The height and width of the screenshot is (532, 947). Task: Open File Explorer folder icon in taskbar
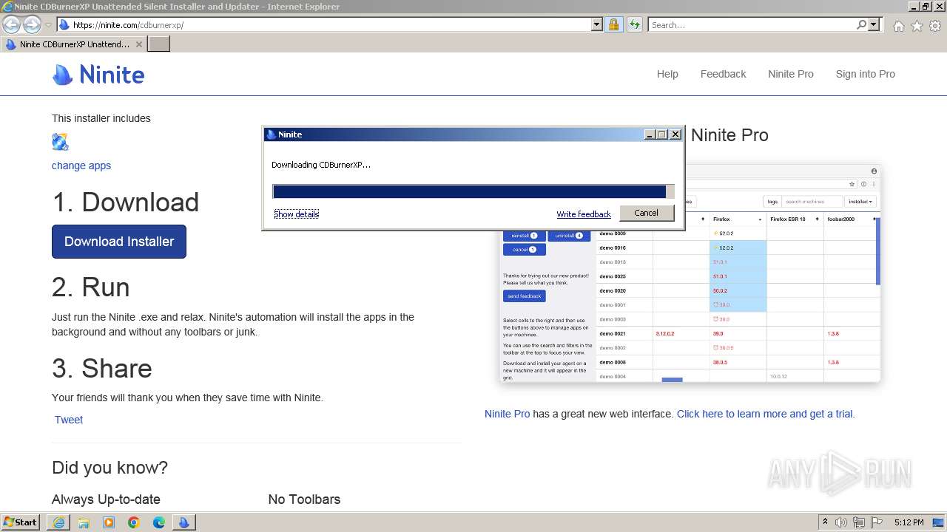(84, 522)
